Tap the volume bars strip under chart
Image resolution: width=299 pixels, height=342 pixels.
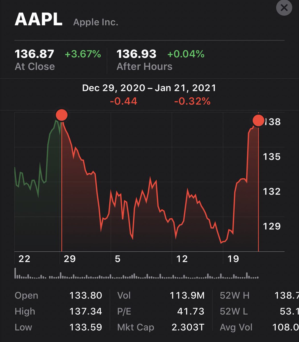[136, 274]
